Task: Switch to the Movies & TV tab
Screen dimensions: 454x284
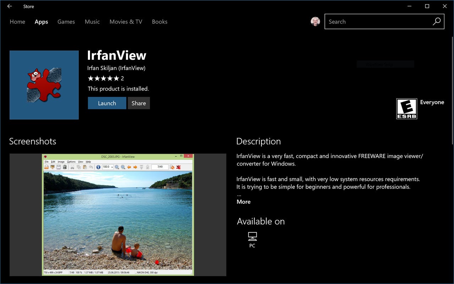Action: coord(126,22)
